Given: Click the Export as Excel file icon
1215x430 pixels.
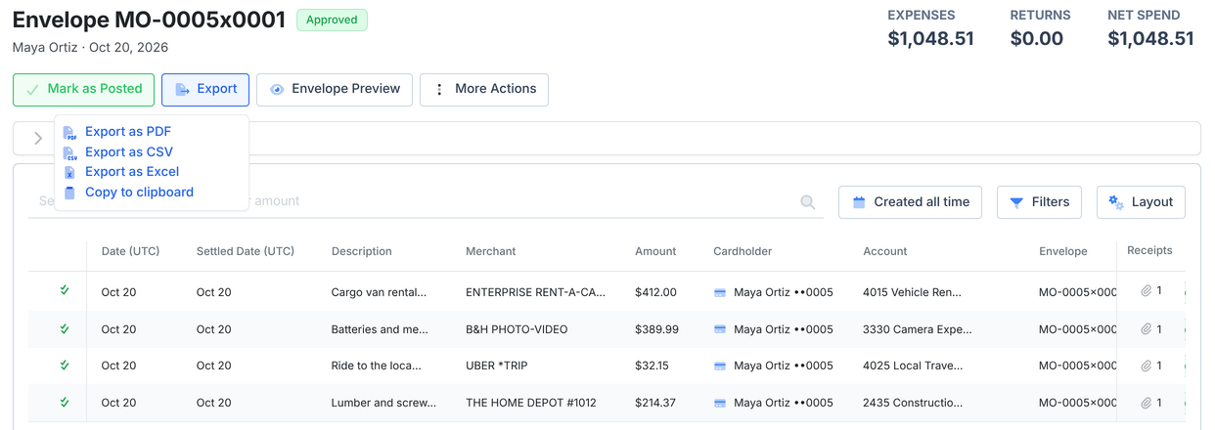Looking at the screenshot, I should pos(69,172).
